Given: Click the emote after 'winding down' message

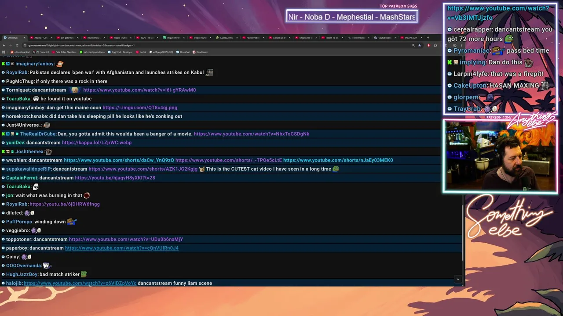Looking at the screenshot, I should 72,222.
